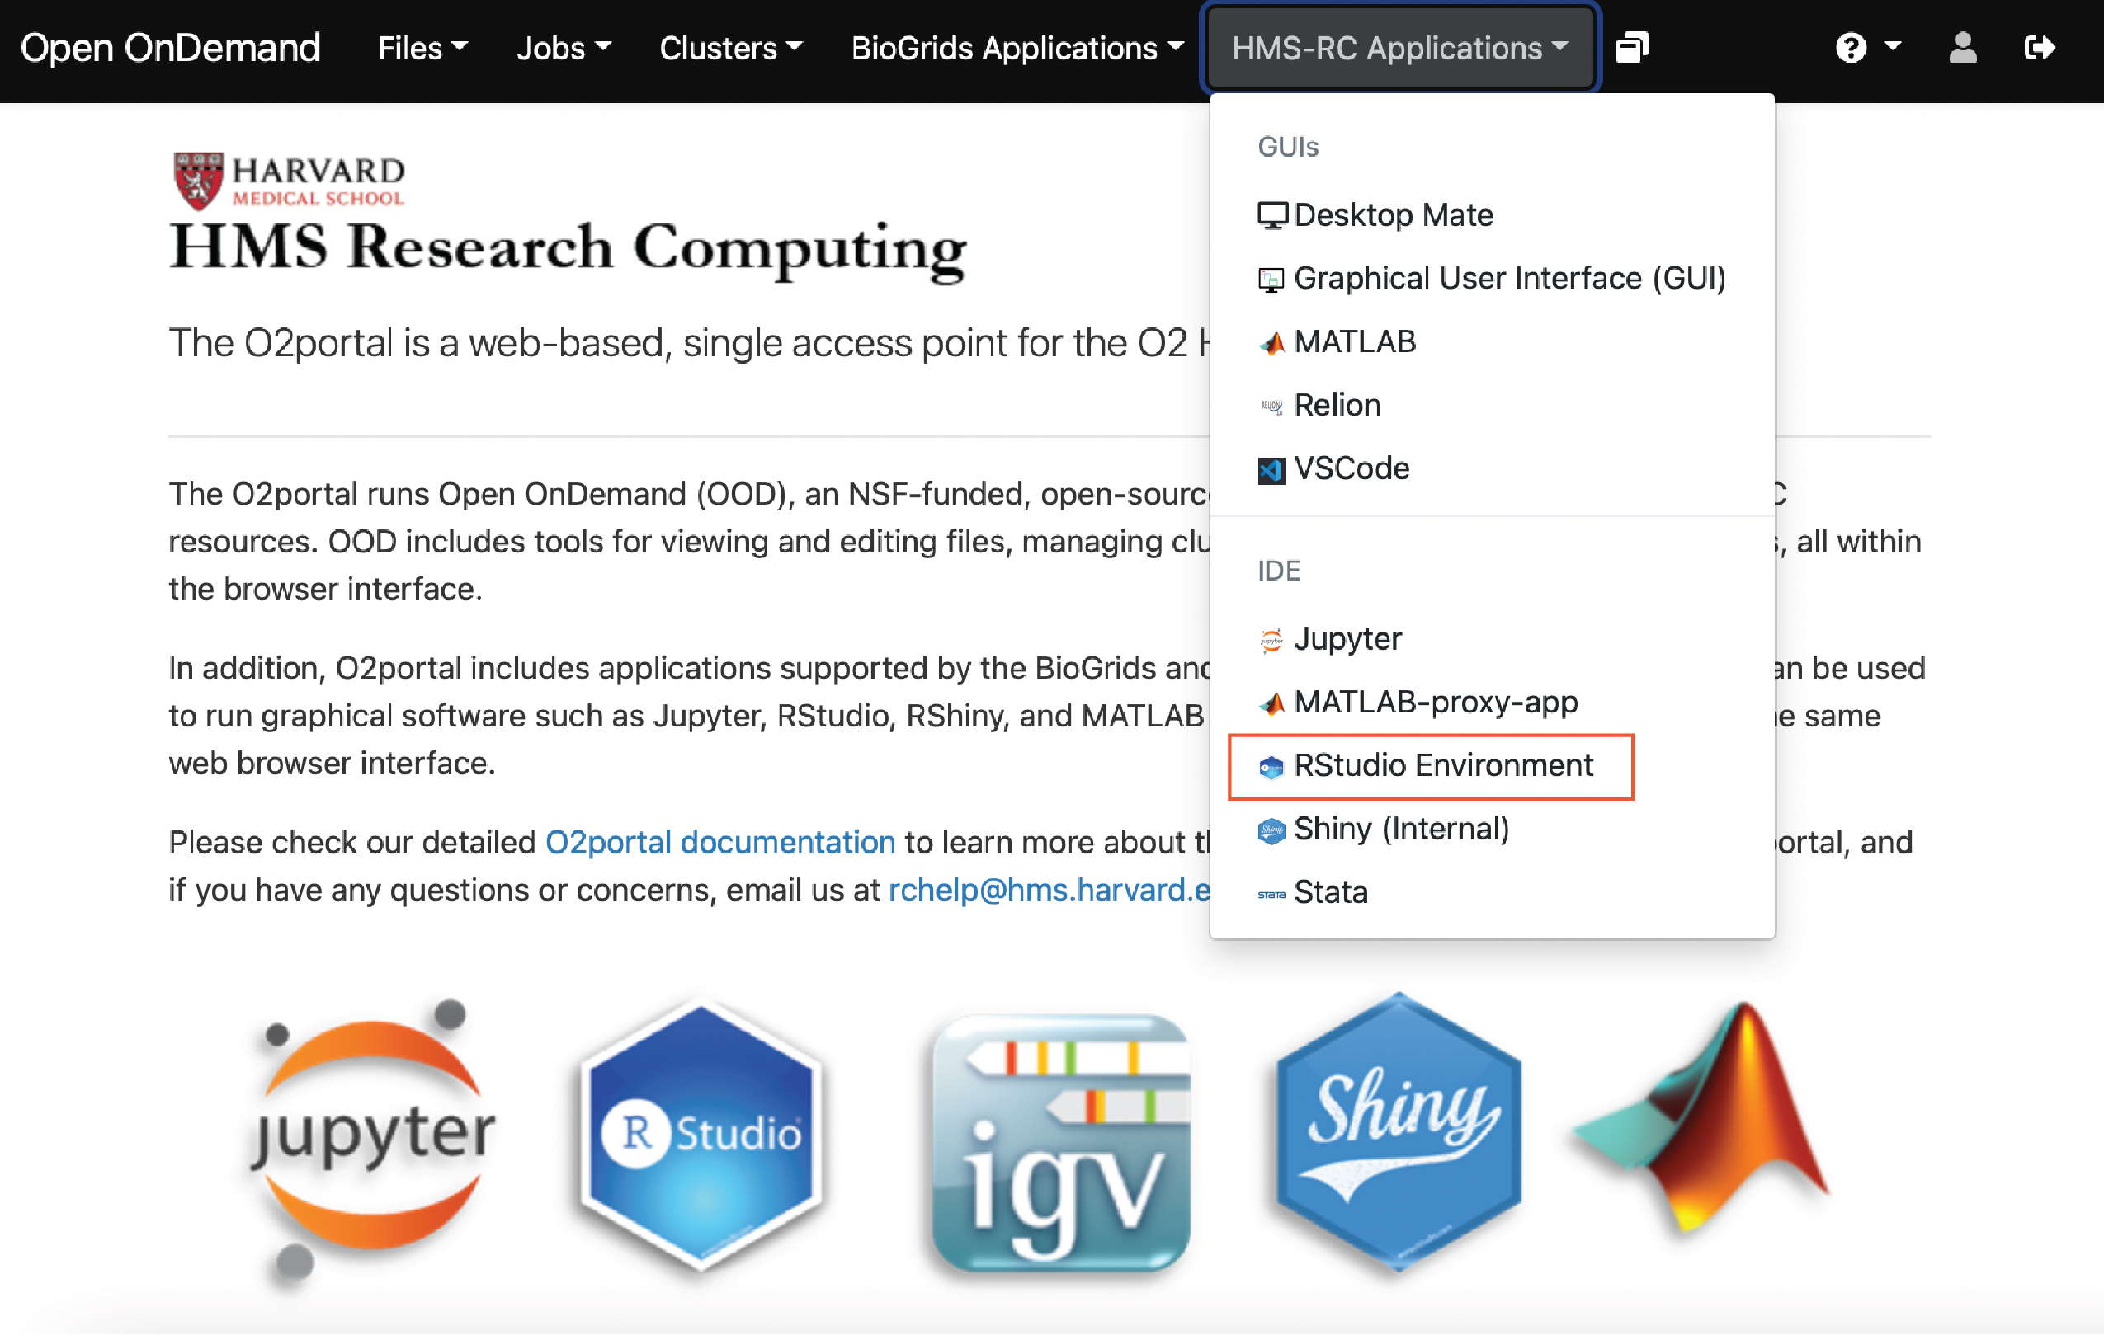Click the user profile icon
This screenshot has height=1335, width=2104.
[1962, 47]
